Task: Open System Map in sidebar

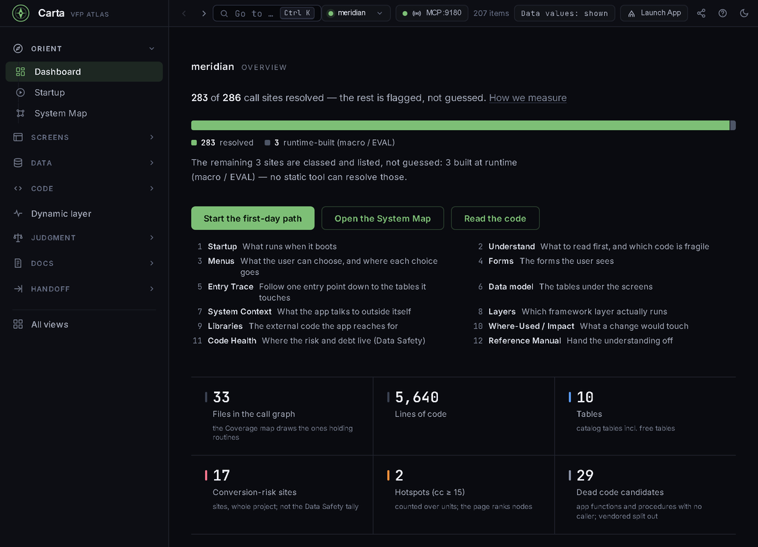Action: 84,113
